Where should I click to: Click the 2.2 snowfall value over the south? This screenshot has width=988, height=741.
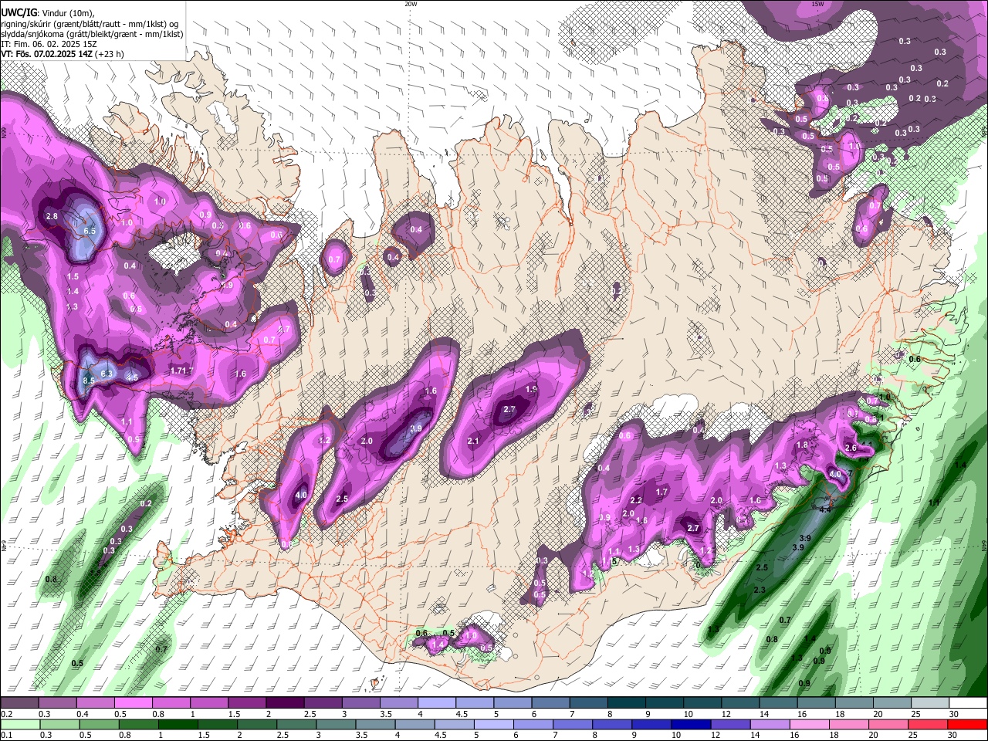point(636,501)
